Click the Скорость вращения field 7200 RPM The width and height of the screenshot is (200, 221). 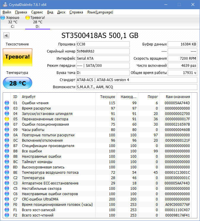coord(182,59)
